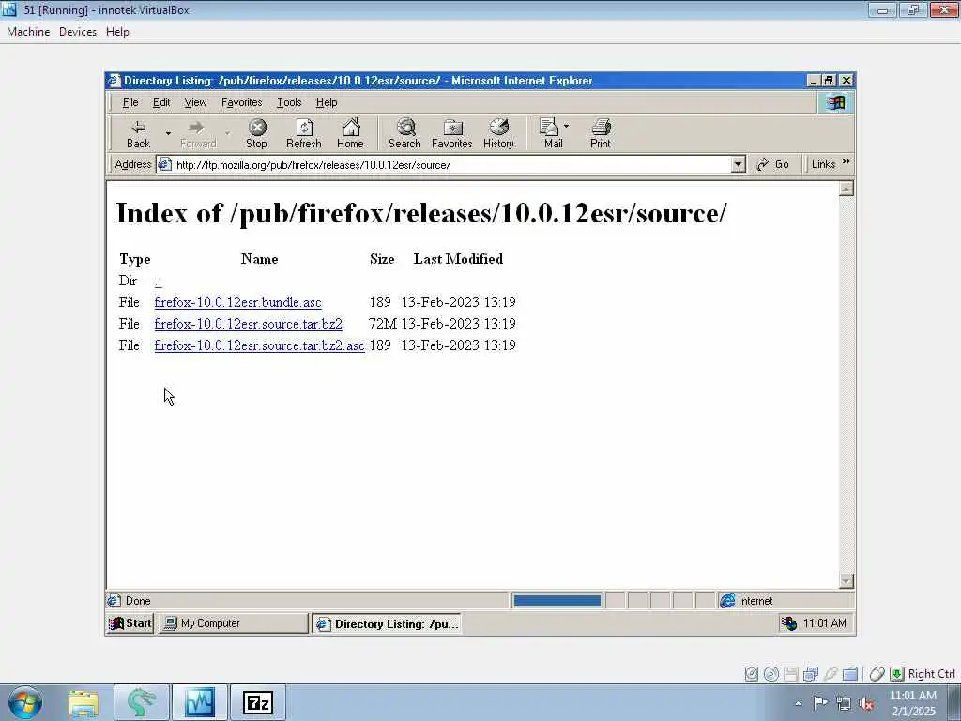Viewport: 961px width, 721px height.
Task: Click the host Action Center flag icon
Action: [820, 703]
